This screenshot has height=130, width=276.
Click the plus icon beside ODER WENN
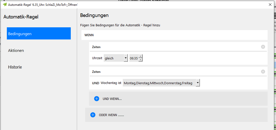pyautogui.click(x=93, y=115)
